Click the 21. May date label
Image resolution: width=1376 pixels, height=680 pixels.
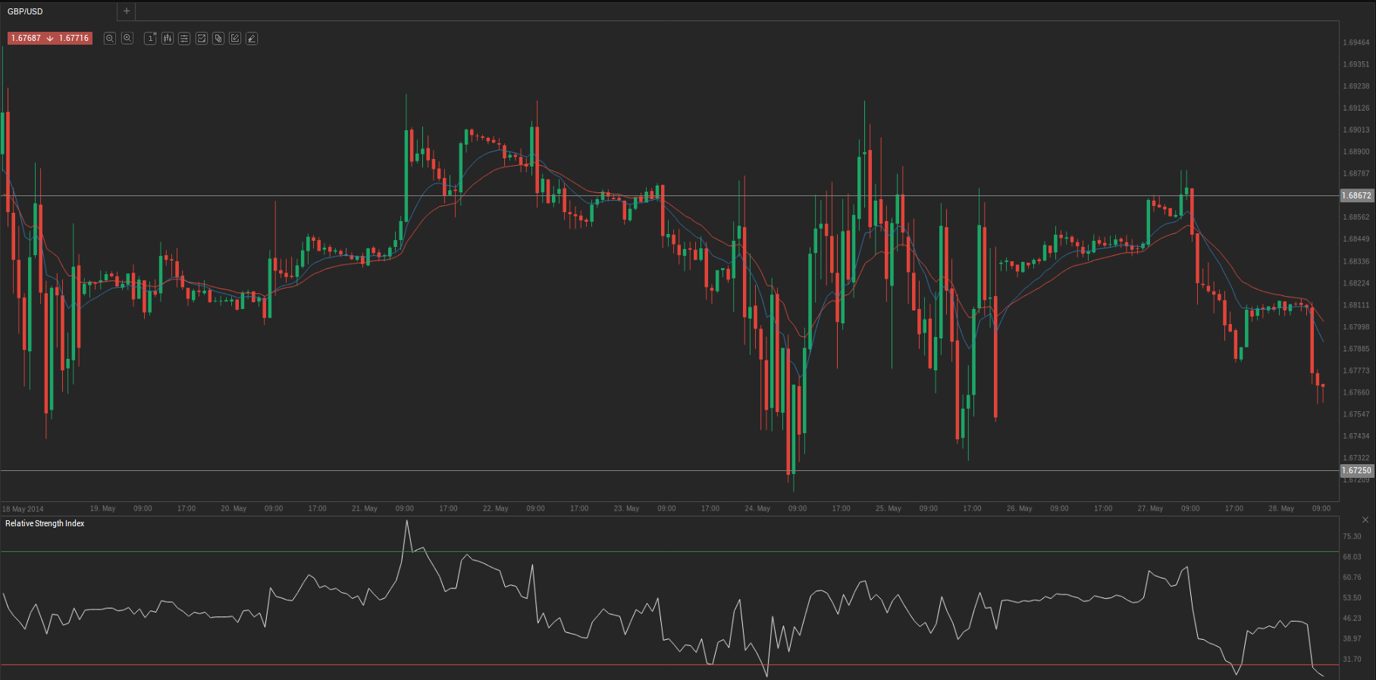365,509
